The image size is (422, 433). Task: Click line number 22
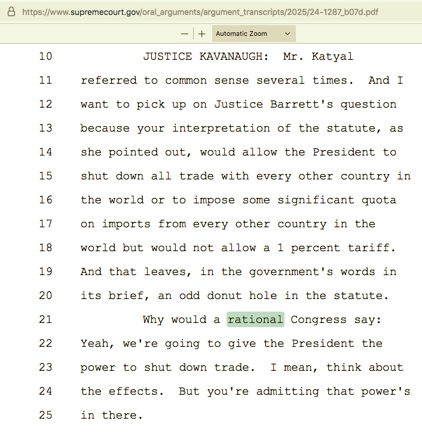[45, 343]
